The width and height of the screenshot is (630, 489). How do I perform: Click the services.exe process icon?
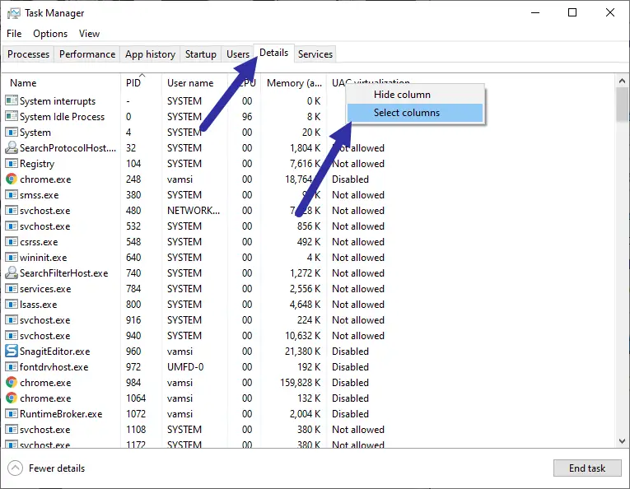pos(12,288)
